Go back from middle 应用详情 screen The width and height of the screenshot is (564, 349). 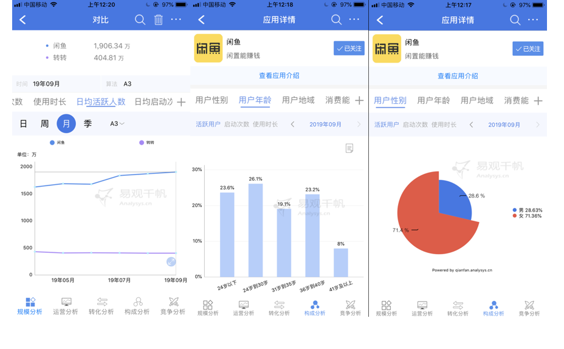201,20
